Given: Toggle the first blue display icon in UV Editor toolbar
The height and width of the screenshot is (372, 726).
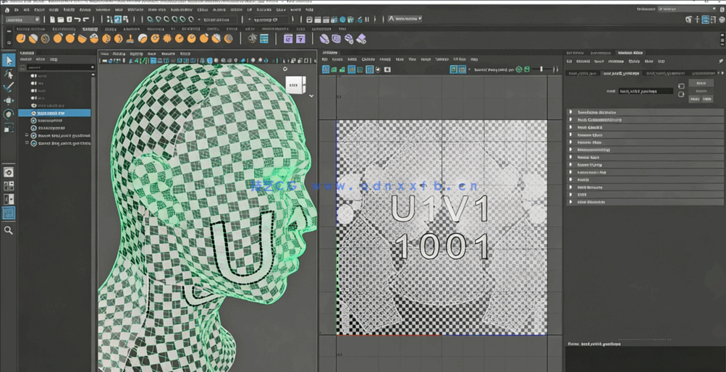Looking at the screenshot, I should [326, 69].
